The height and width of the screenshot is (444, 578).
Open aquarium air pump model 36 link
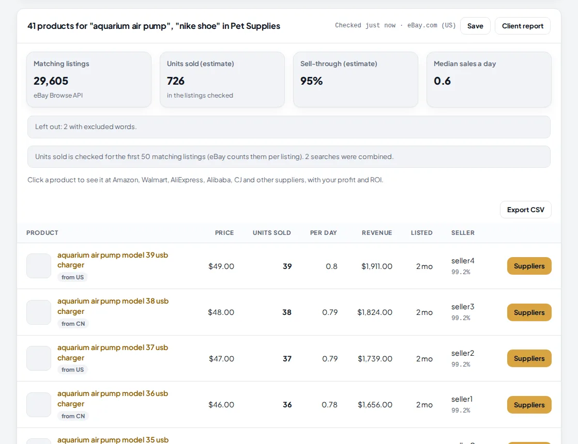pos(112,399)
